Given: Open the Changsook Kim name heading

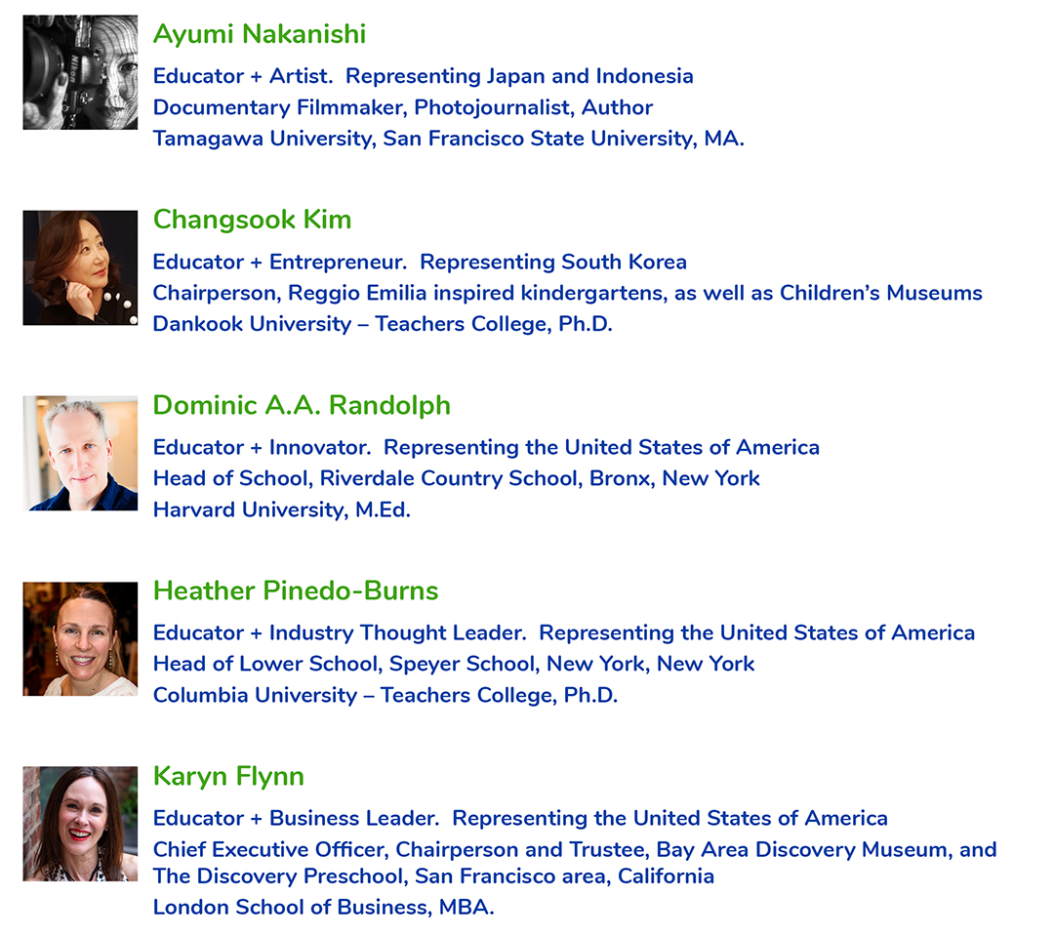Looking at the screenshot, I should pyautogui.click(x=252, y=220).
